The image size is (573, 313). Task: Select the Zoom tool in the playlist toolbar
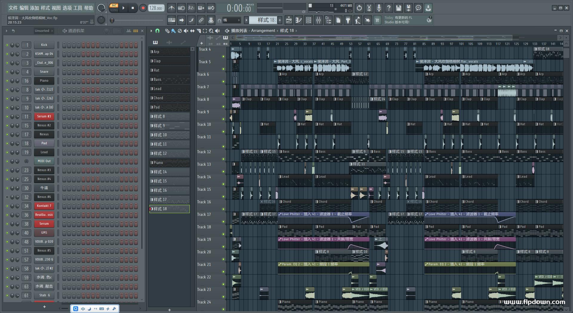[x=211, y=31]
